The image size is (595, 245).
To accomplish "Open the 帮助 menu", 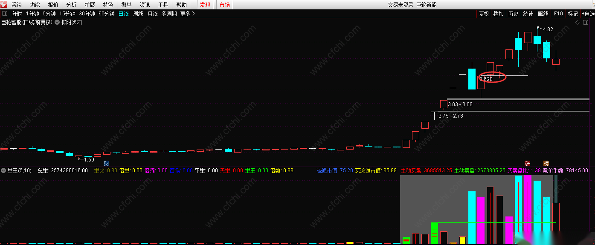I will [181, 5].
